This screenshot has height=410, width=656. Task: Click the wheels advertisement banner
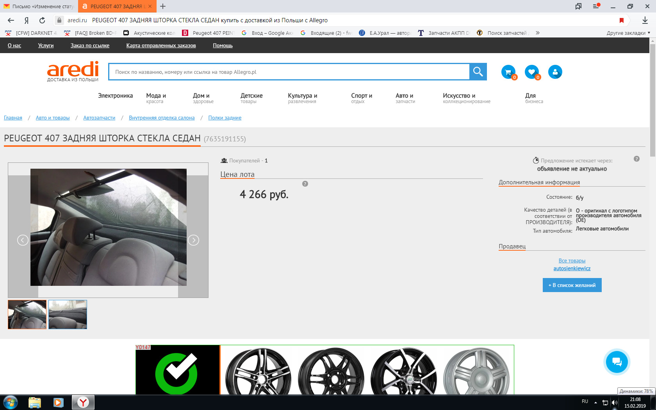pyautogui.click(x=325, y=370)
